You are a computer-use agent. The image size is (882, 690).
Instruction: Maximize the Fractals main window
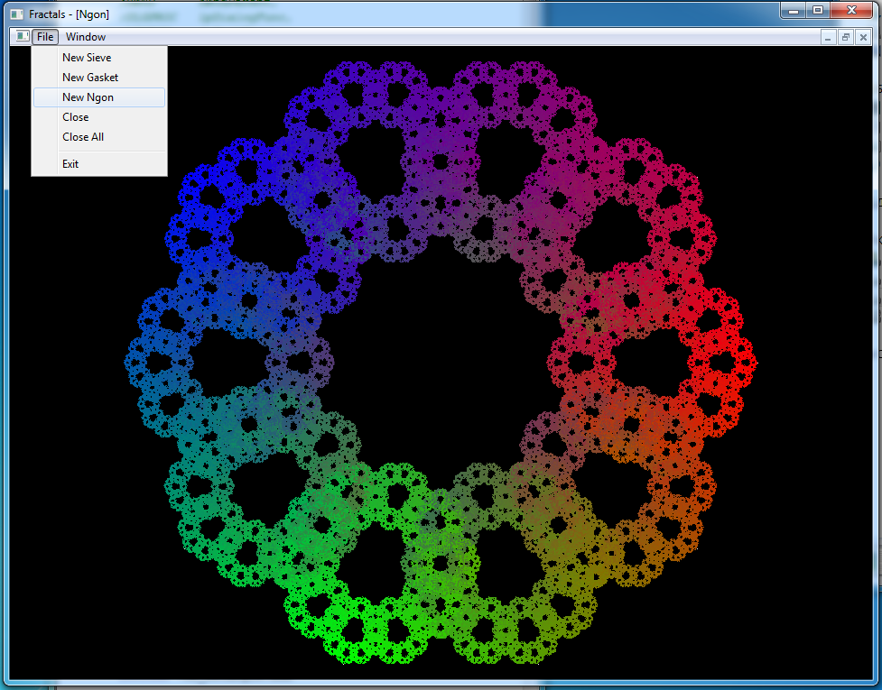click(x=817, y=11)
